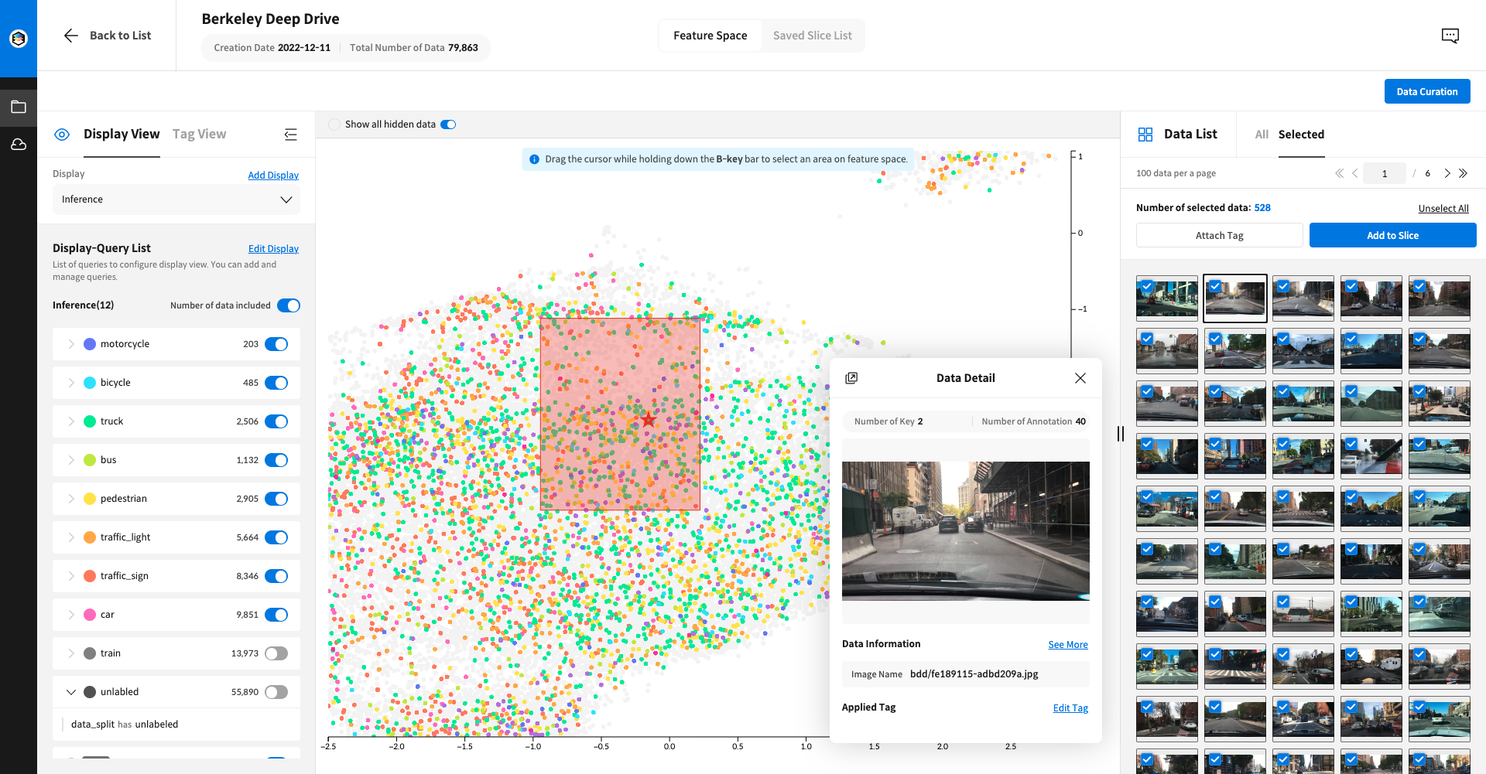Click the Display View eye icon
Screen dimensions: 1486x774
coord(62,135)
